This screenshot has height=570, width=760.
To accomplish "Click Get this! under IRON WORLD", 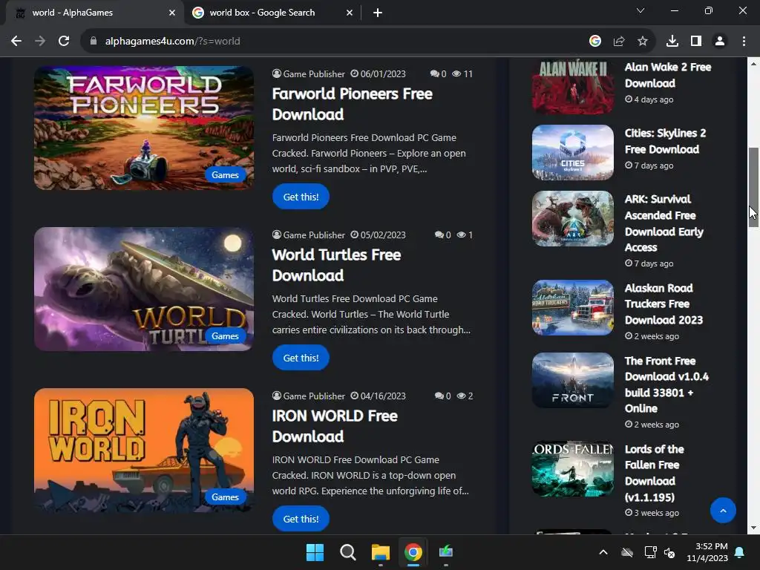I will click(x=301, y=519).
